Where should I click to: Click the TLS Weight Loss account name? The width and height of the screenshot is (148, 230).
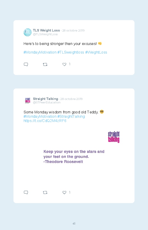[x=46, y=30]
